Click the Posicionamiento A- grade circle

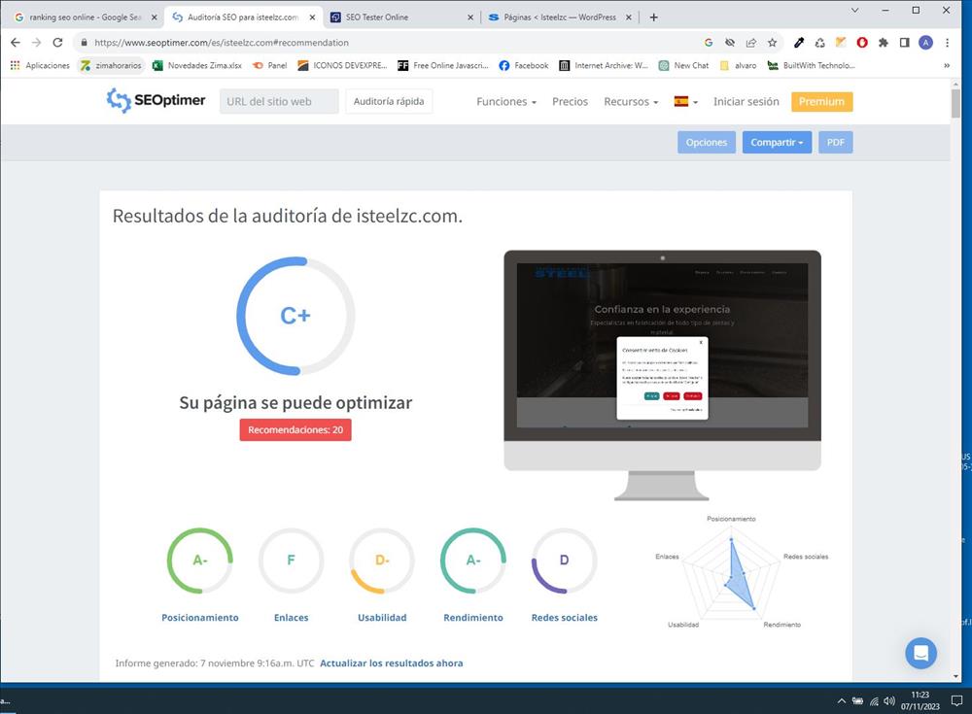[200, 561]
